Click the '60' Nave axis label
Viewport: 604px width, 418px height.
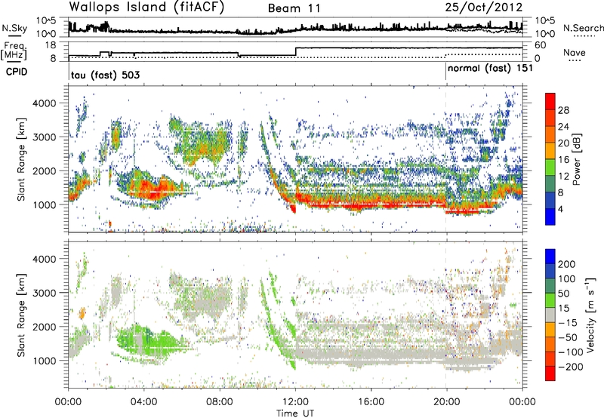tap(541, 45)
